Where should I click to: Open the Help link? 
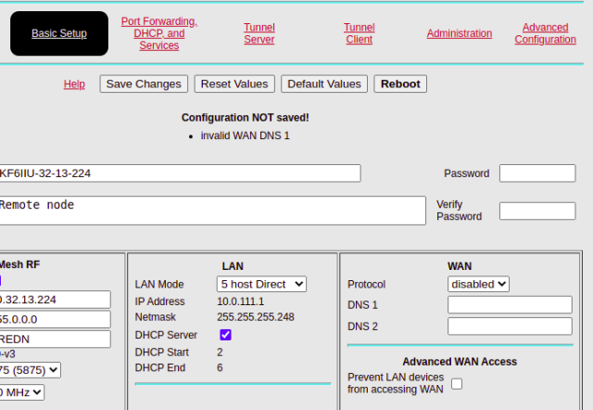(x=74, y=84)
